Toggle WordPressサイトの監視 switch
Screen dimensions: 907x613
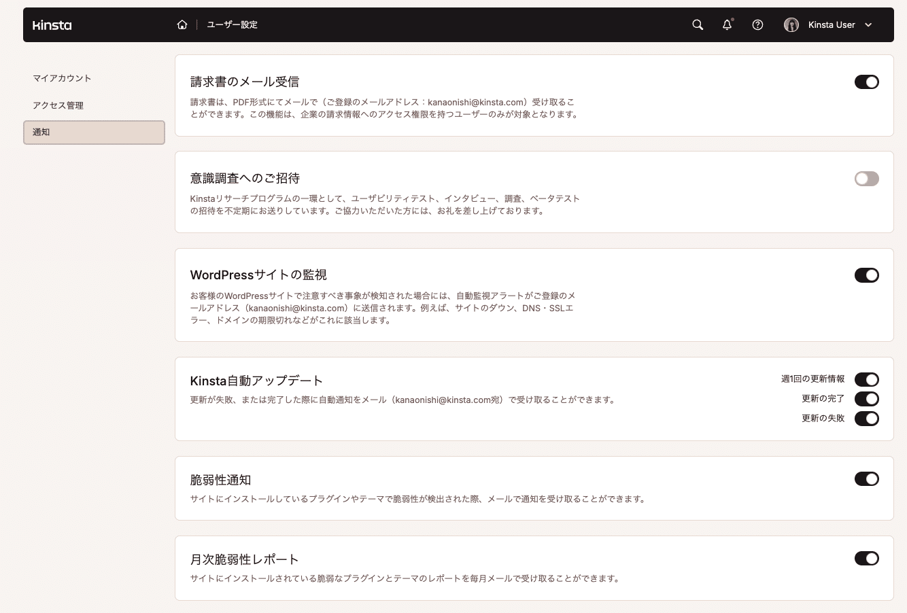[867, 275]
